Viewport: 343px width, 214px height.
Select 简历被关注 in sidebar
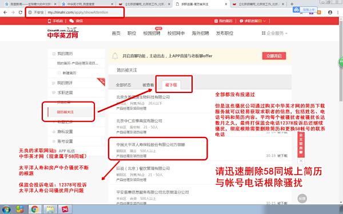point(65,112)
